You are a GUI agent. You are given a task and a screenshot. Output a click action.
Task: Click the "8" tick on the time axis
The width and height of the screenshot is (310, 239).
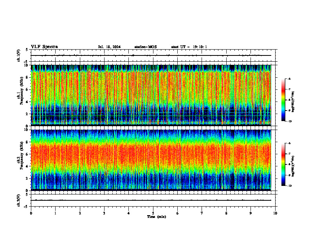coord(226,213)
